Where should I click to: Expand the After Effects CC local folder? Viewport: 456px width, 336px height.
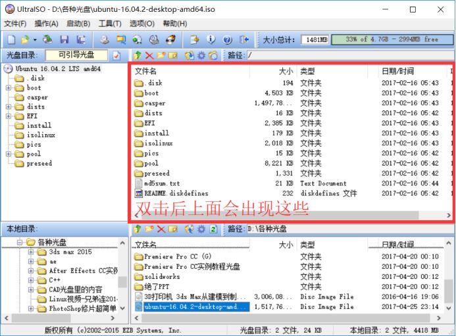(x=30, y=271)
